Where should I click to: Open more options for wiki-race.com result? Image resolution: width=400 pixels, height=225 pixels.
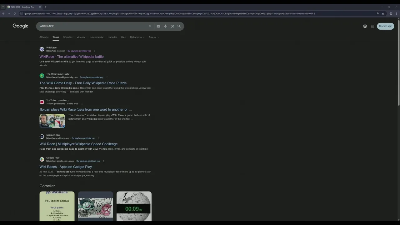point(95,51)
